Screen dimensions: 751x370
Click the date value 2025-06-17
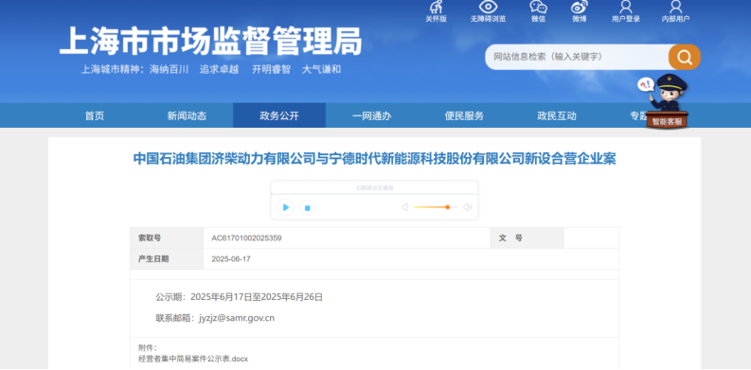tap(230, 259)
